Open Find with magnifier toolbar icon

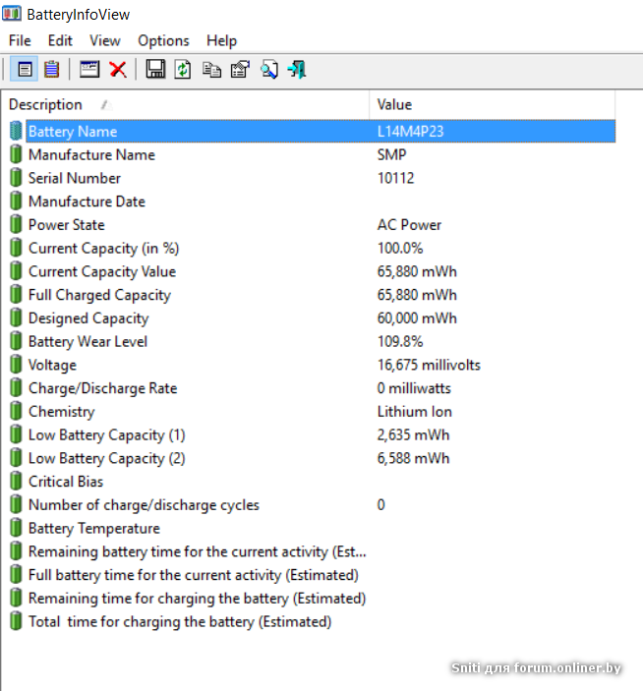(268, 69)
